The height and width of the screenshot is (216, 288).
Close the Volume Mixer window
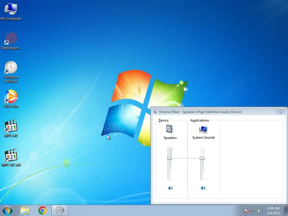coord(281,112)
